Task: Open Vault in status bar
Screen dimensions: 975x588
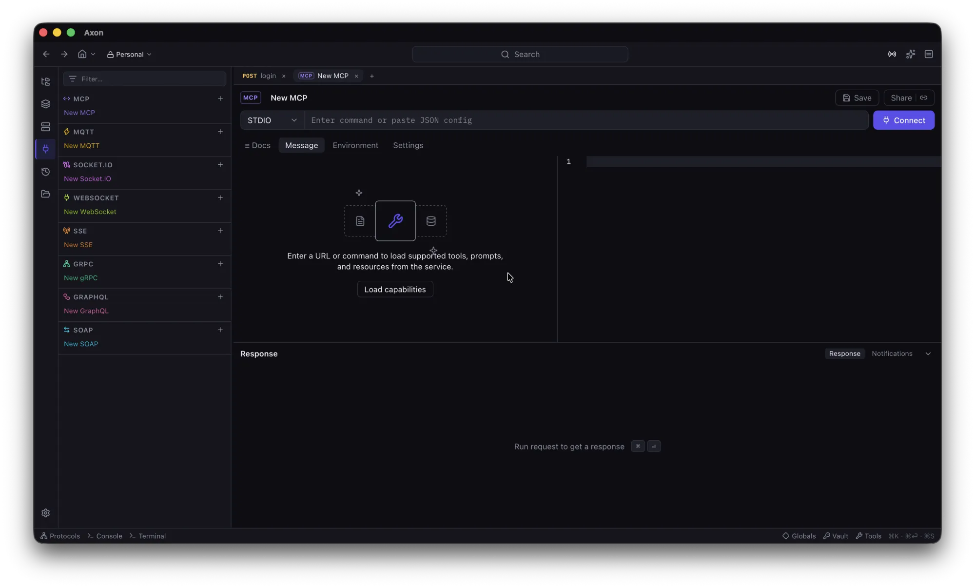Action: (x=836, y=536)
